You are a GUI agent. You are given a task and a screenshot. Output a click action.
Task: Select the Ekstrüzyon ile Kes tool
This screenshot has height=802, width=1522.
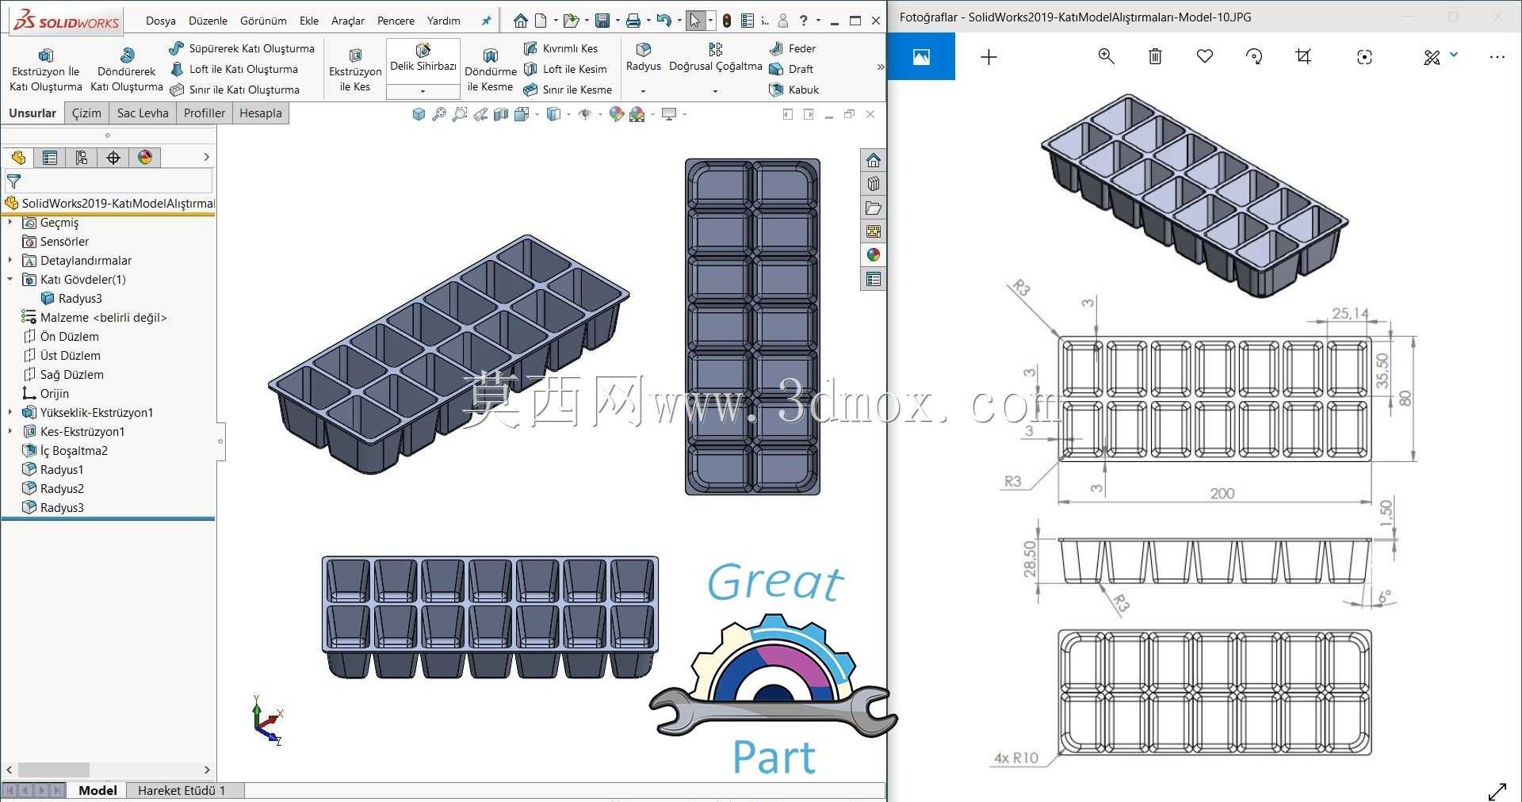point(355,71)
